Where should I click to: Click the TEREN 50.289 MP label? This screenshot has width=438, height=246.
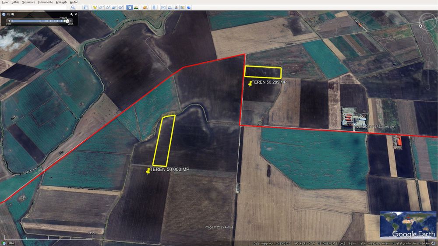[269, 82]
